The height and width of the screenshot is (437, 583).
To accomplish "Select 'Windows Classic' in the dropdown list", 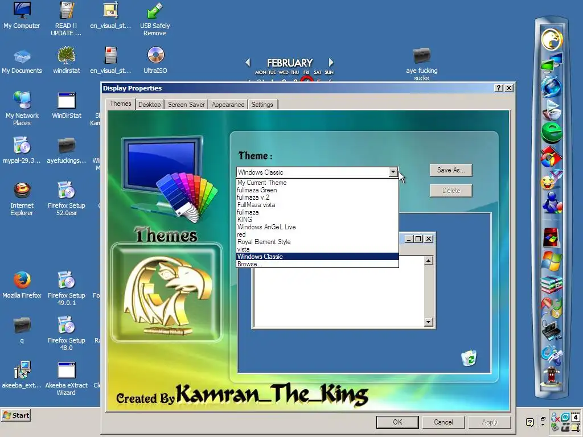I will pos(317,257).
